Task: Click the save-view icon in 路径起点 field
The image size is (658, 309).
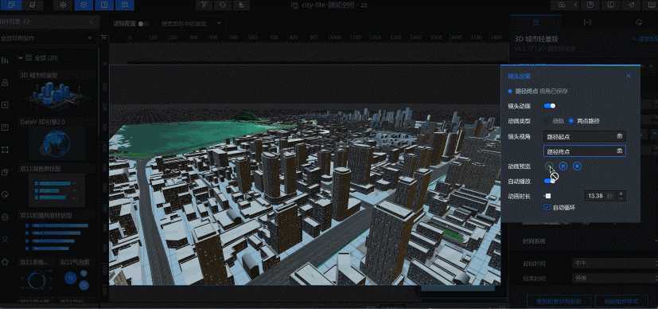Action: click(x=619, y=136)
